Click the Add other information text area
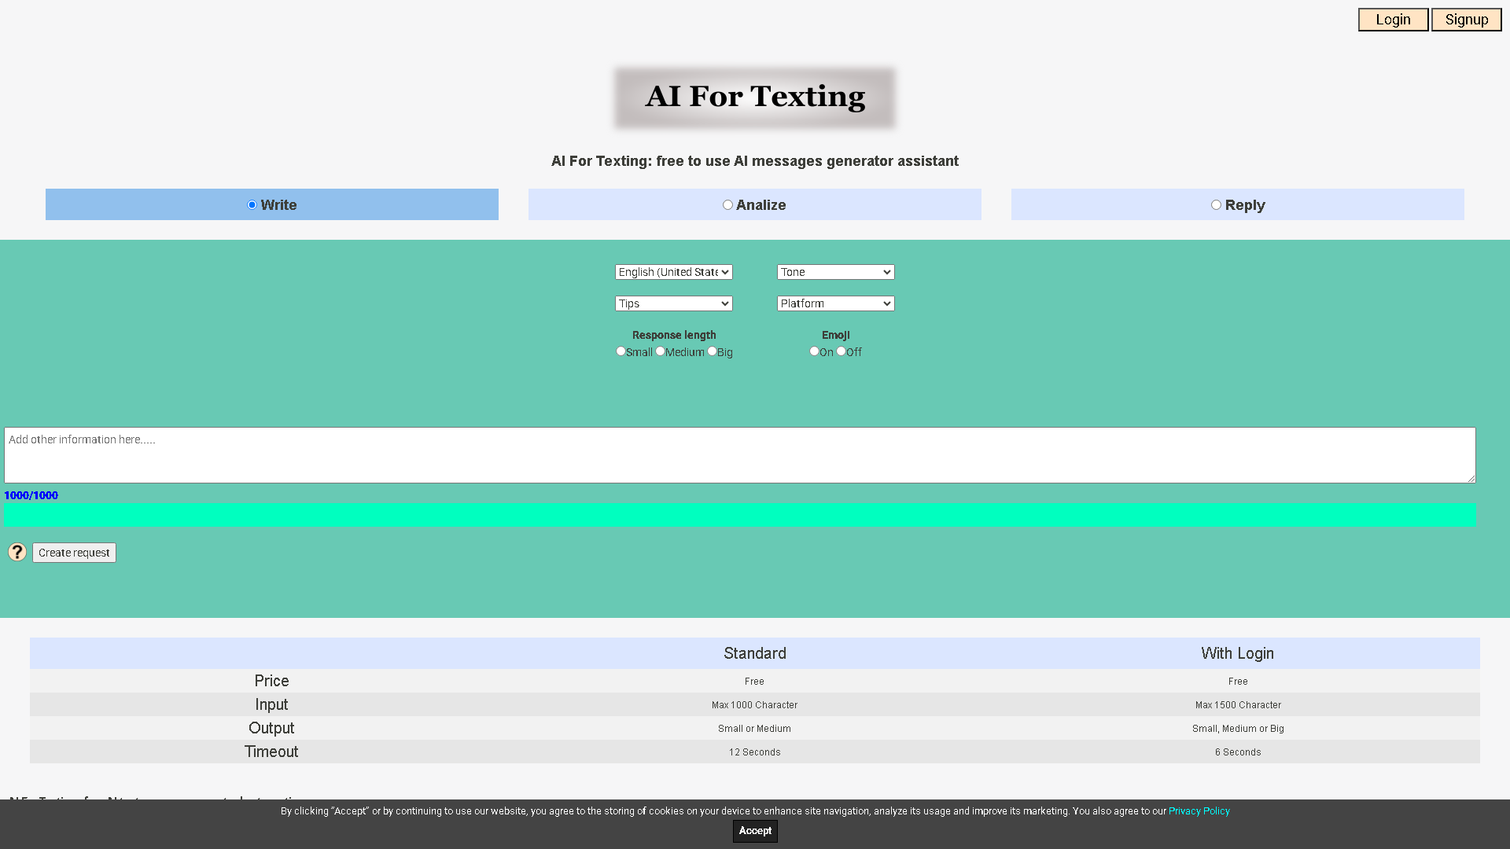1510x849 pixels. coord(739,454)
